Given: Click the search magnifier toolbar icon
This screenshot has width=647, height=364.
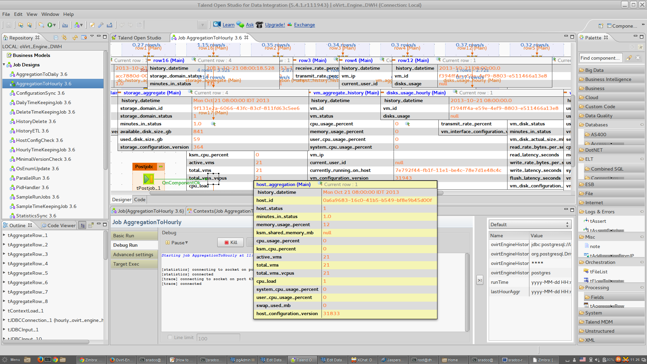Looking at the screenshot, I should click(x=41, y=25).
